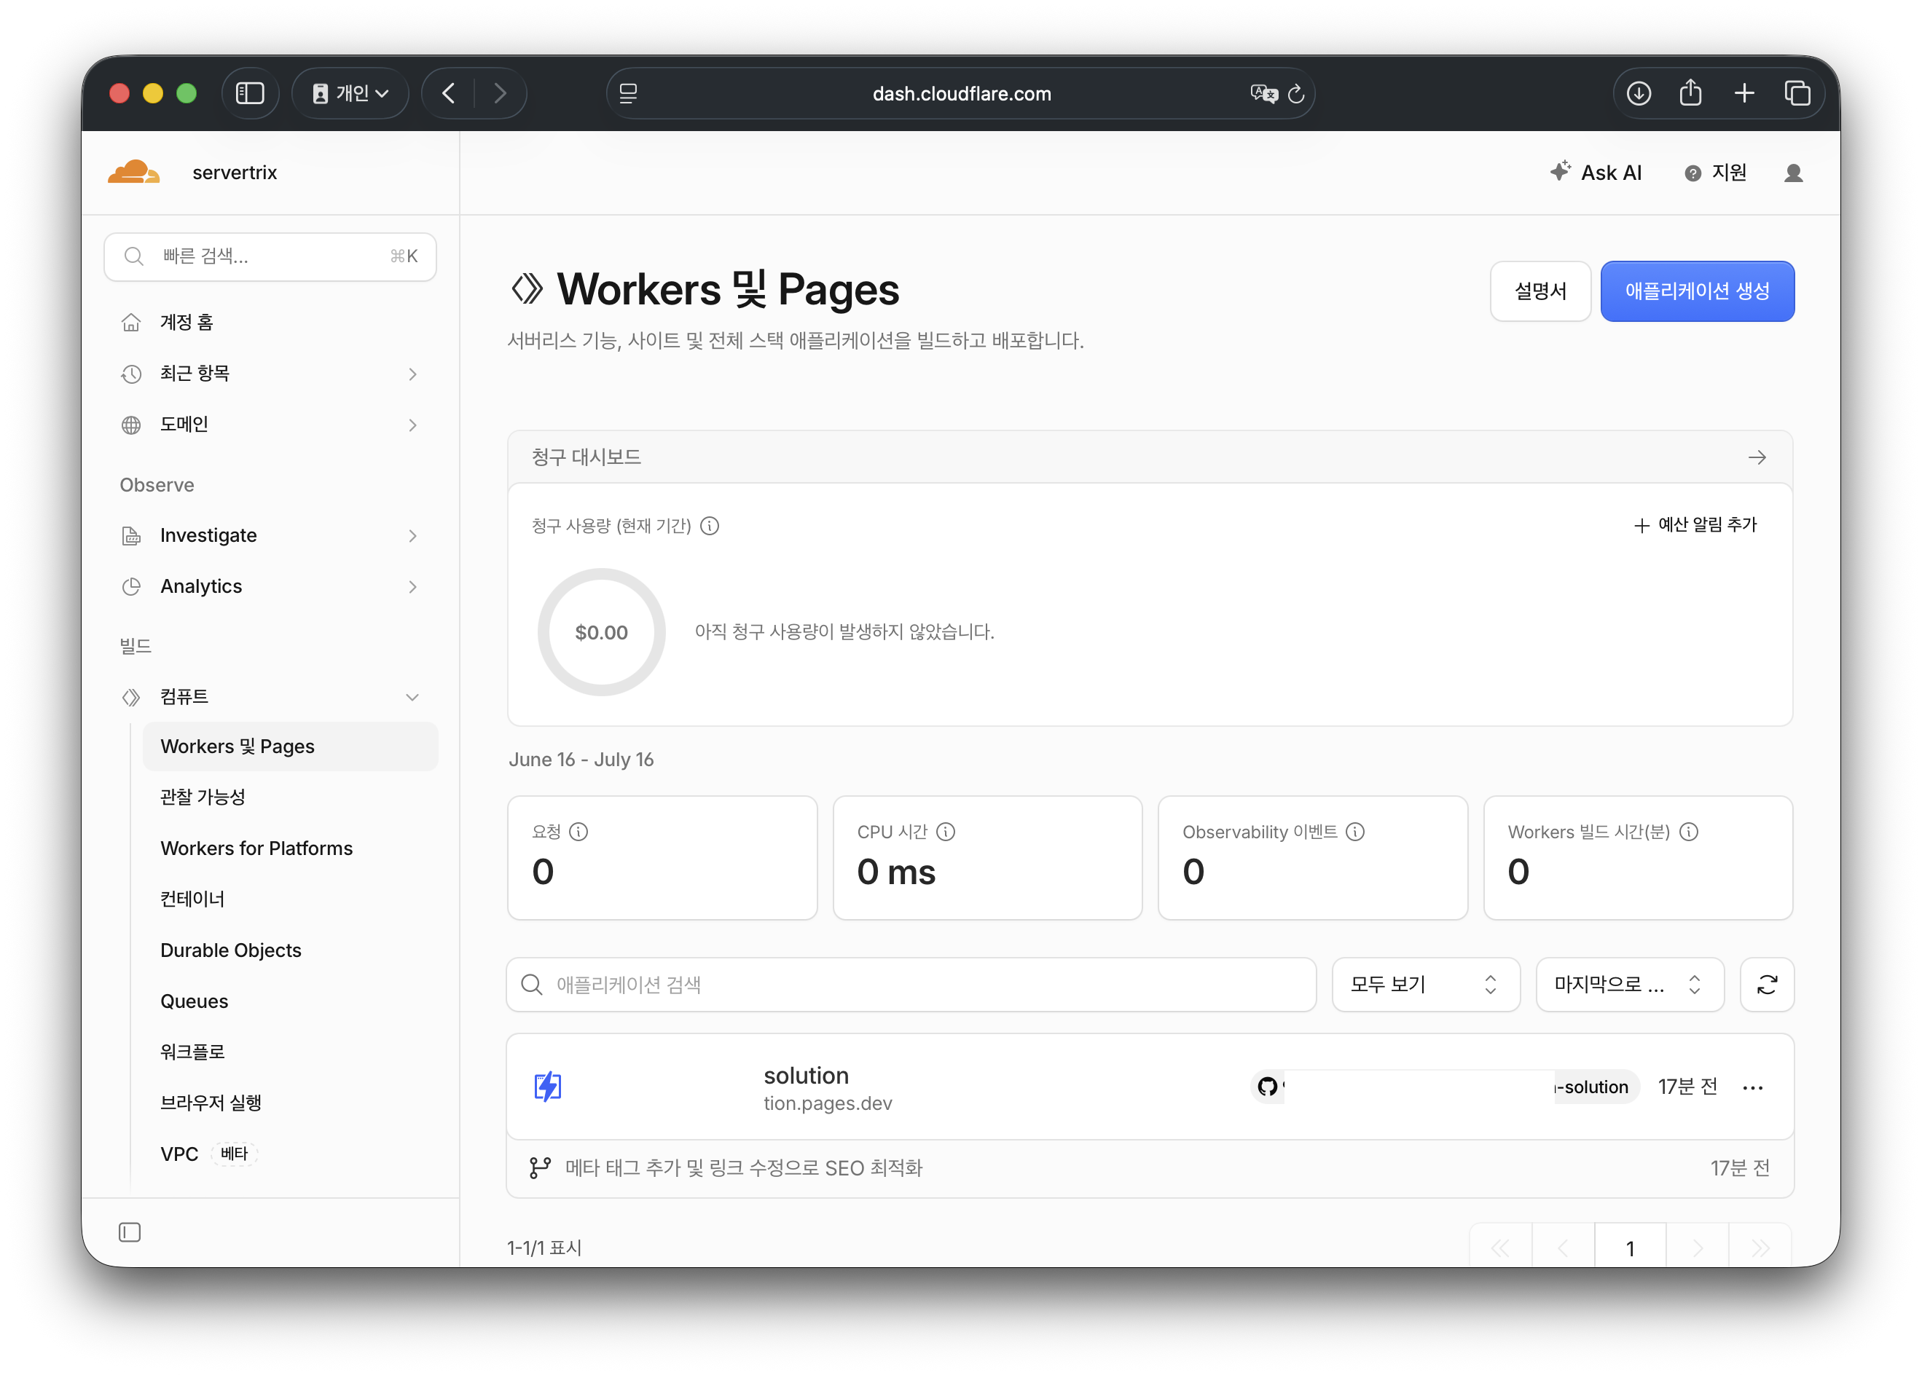The image size is (1922, 1375).
Task: Click the commit message 메타 태그 추가 및 링크 수정
Action: pyautogui.click(x=743, y=1168)
